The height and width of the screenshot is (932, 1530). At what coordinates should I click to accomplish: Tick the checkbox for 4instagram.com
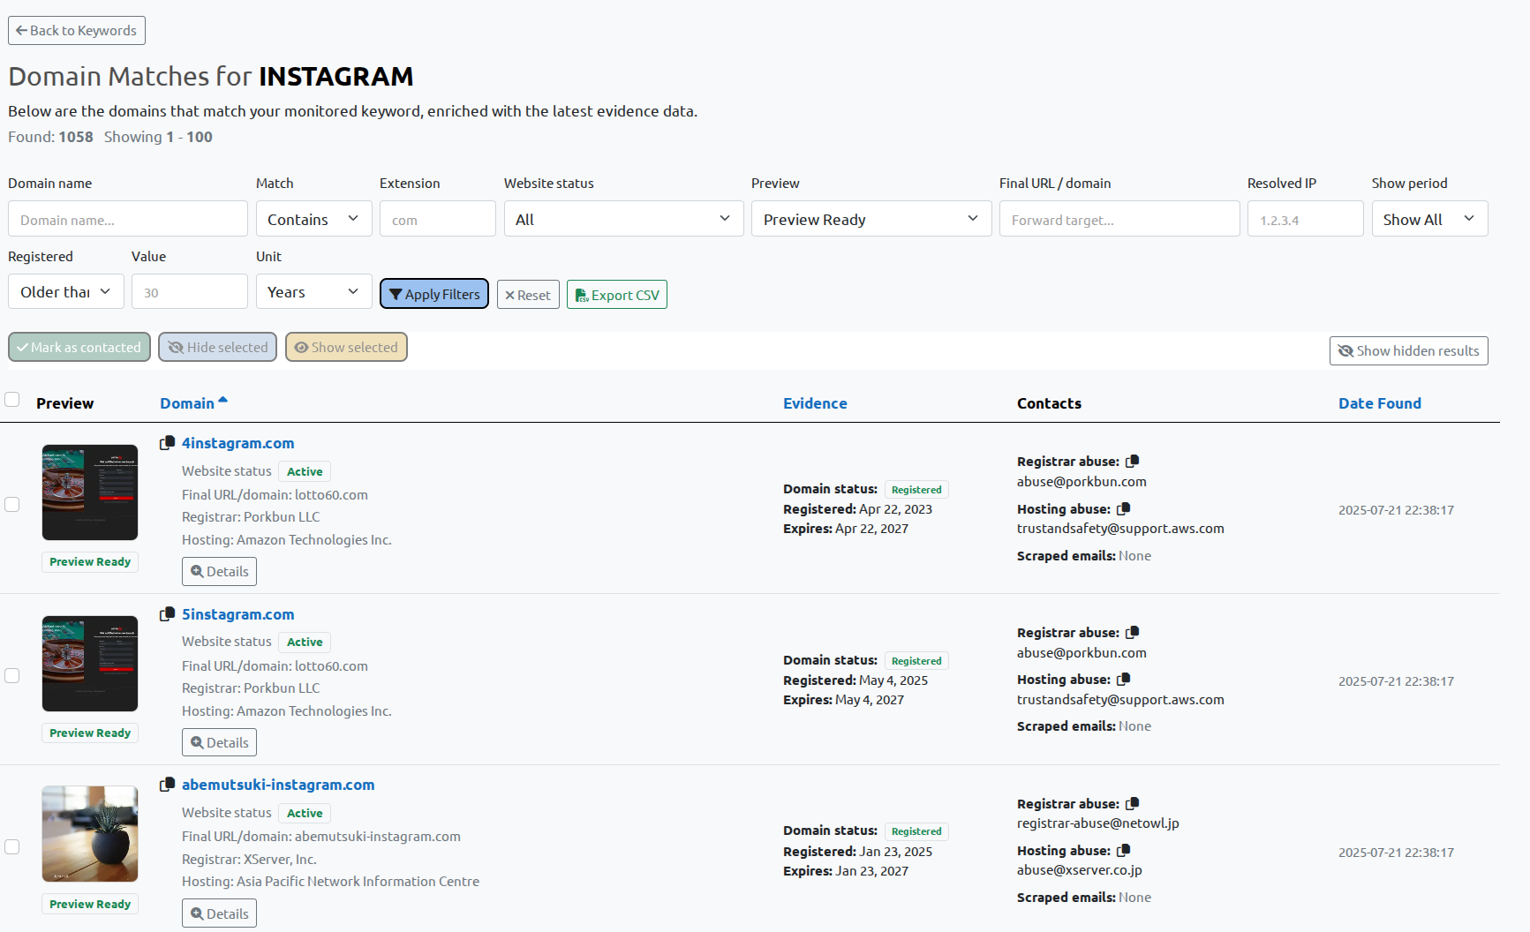12,504
